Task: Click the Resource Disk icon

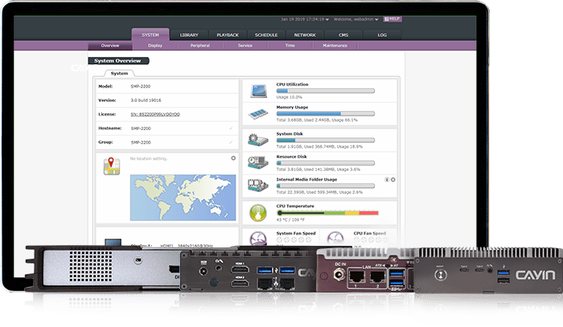Action: (259, 161)
